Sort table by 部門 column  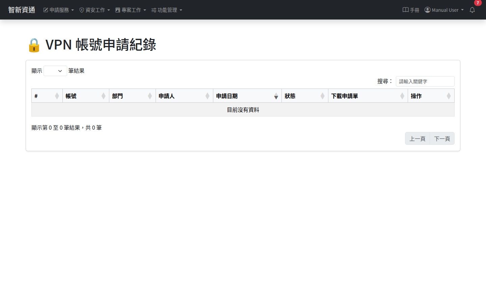pos(132,96)
